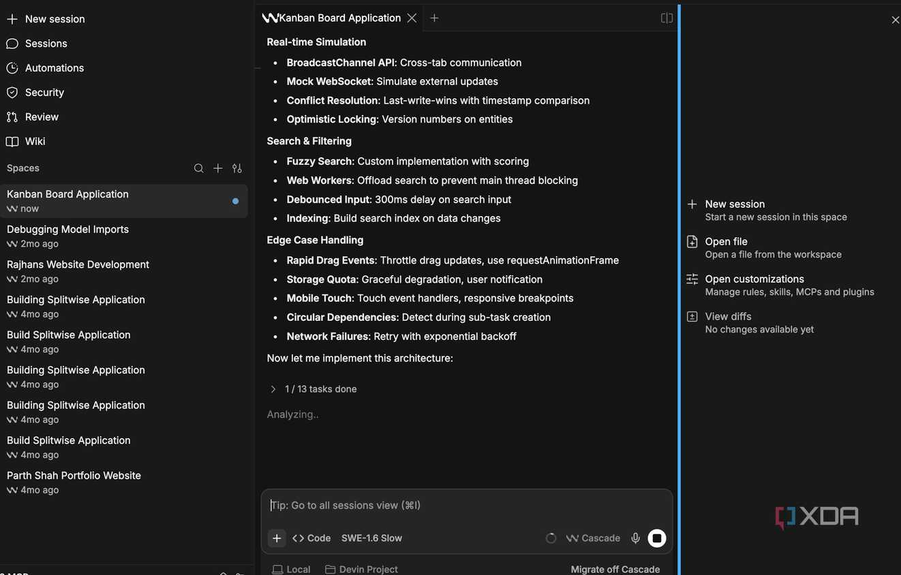Open the Sessions view

pos(37,44)
